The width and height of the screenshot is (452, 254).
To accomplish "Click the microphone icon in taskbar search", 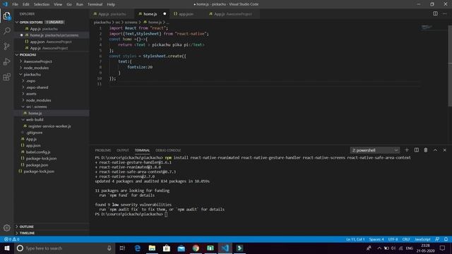I will 109,248.
